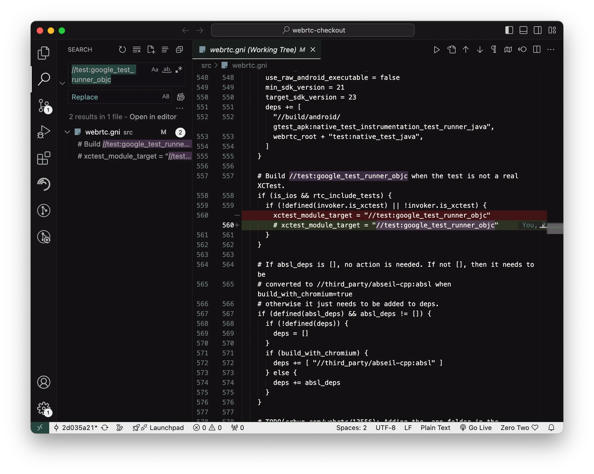594x474 pixels.
Task: Select the webrtc.gni Working Tree tab
Action: 253,50
